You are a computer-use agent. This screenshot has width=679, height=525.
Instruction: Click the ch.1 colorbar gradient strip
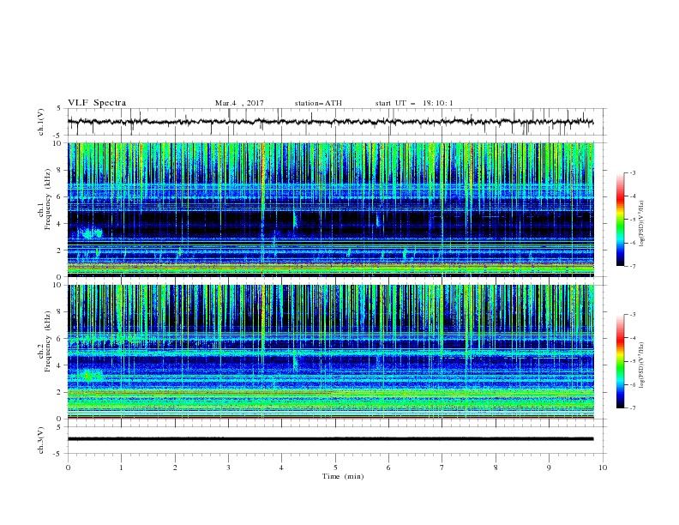coord(620,220)
